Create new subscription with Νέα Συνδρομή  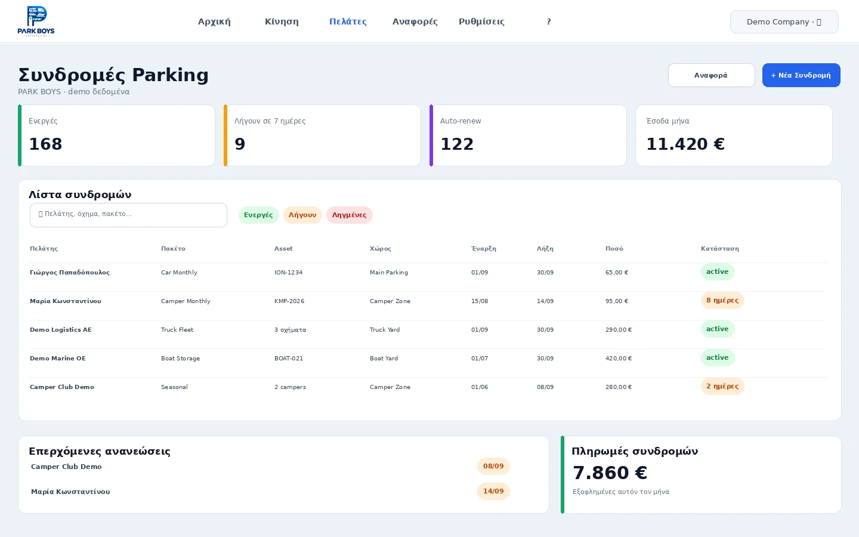pyautogui.click(x=801, y=75)
